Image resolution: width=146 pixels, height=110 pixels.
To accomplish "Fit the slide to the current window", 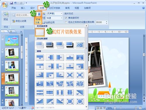I will pos(140,108).
